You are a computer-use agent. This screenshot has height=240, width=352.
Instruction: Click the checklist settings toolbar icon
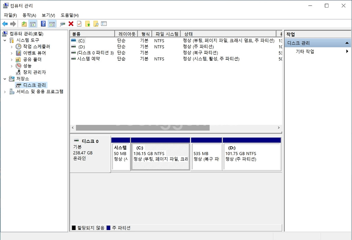104,24
